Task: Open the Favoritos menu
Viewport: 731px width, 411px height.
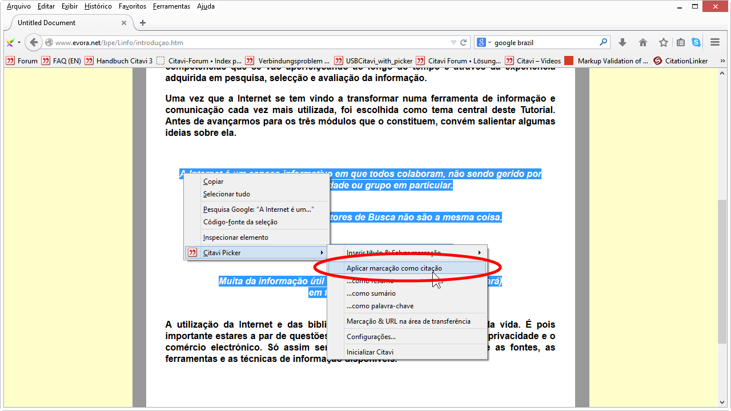Action: [132, 6]
